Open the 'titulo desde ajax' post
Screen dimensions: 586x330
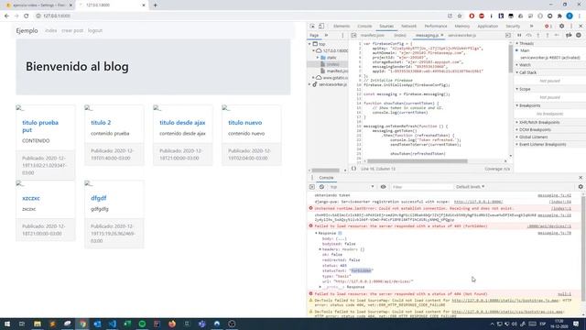[182, 123]
